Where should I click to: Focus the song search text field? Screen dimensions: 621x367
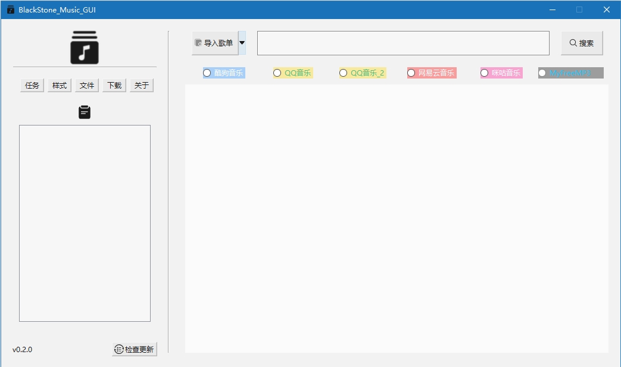402,43
